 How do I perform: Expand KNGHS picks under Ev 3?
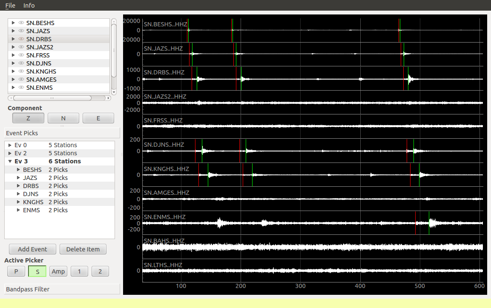coord(18,202)
